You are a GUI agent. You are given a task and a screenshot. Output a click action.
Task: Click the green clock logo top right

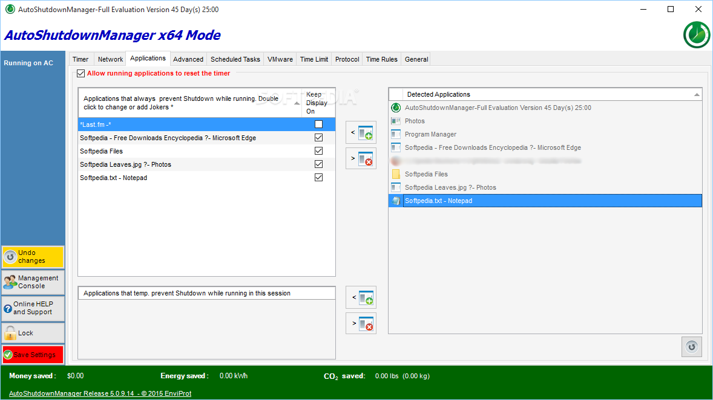(x=697, y=34)
